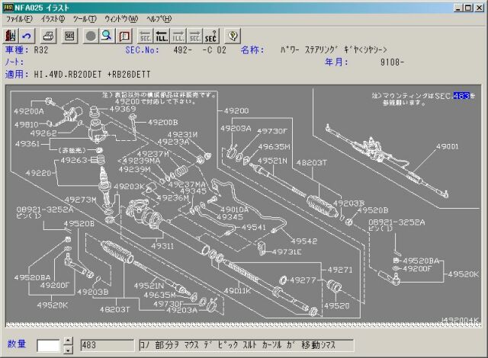
Task: Click the blue undo/return arrow icon
Action: [x=27, y=36]
